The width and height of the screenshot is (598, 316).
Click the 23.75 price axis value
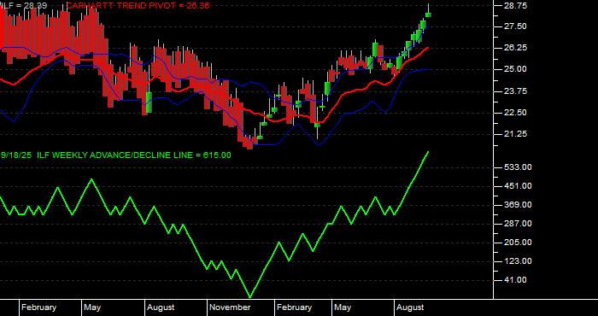516,91
